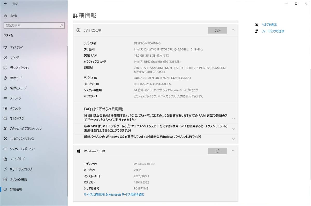Open リモート デスクトップ icon
311x206 pixels.
tap(5, 169)
